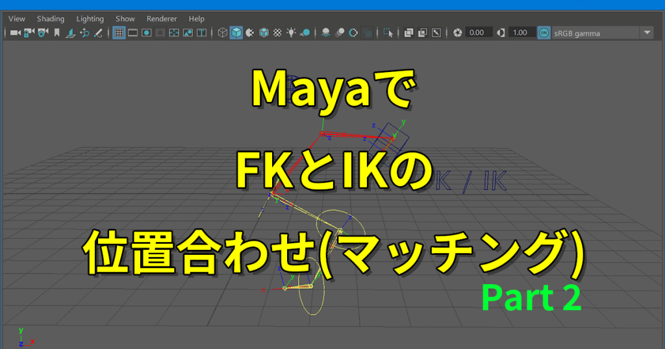This screenshot has width=665, height=349.
Task: Click the 2D Pan/Zoom icon
Action: (x=84, y=32)
